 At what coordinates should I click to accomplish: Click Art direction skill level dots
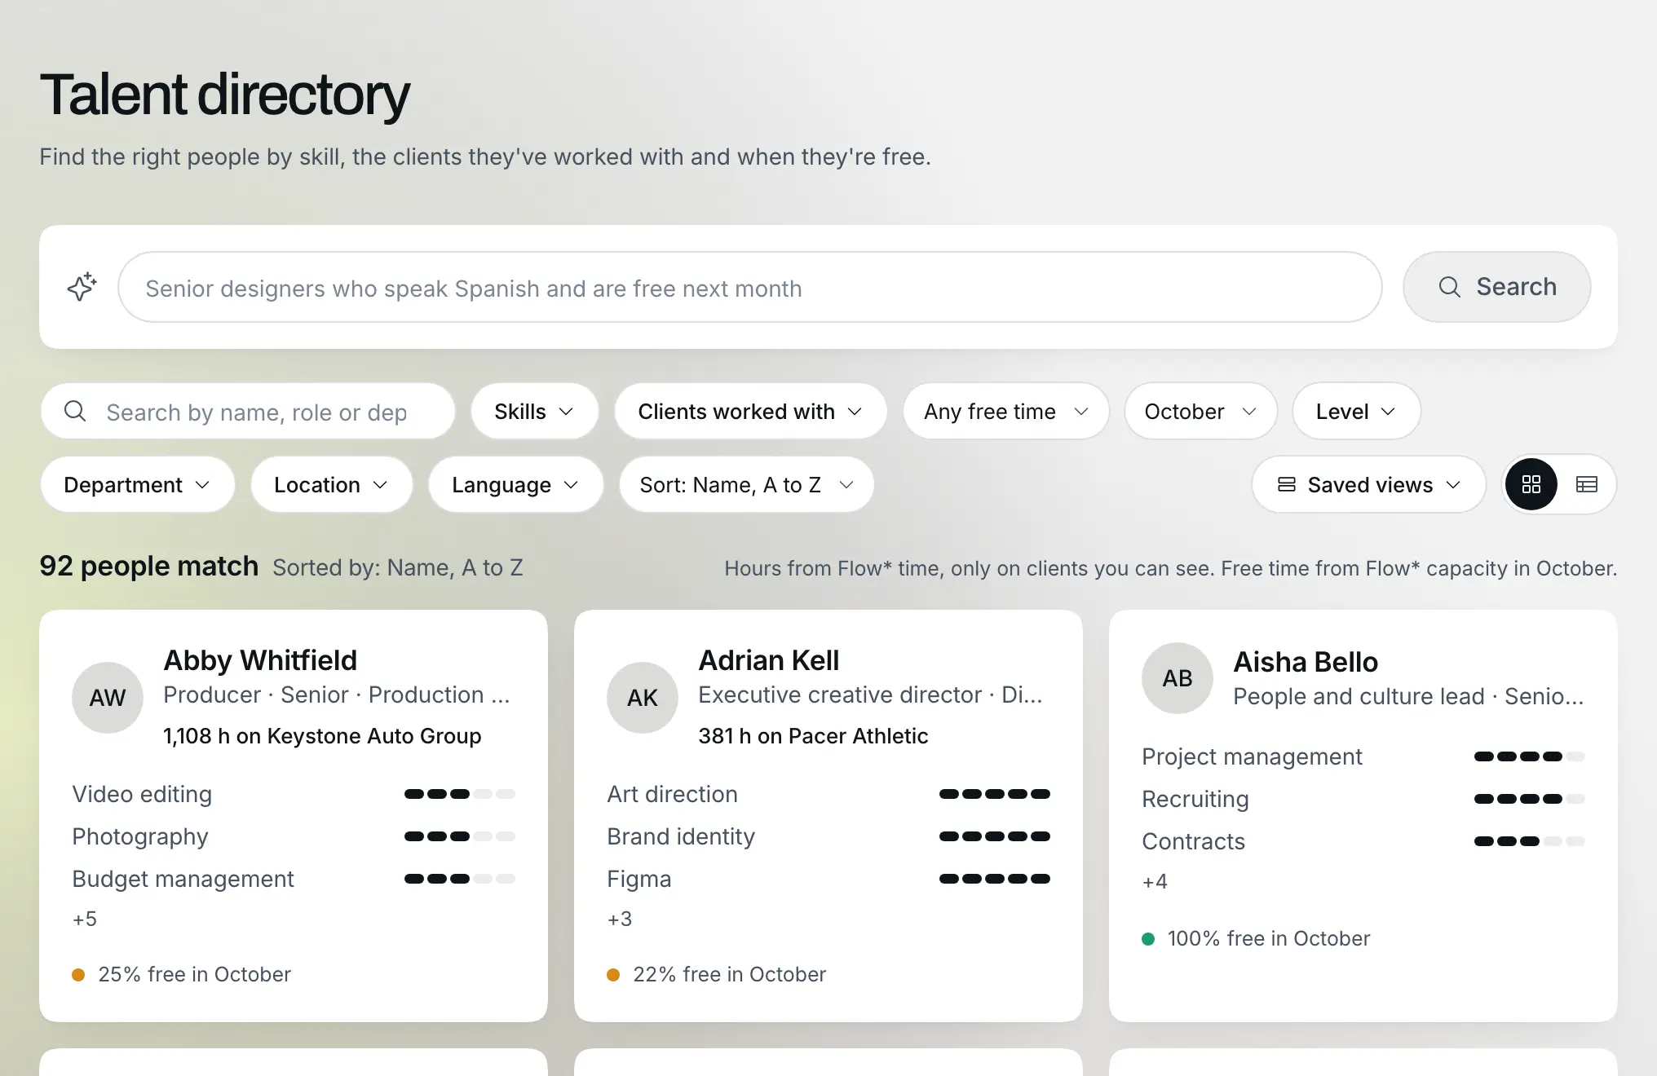[x=995, y=794]
